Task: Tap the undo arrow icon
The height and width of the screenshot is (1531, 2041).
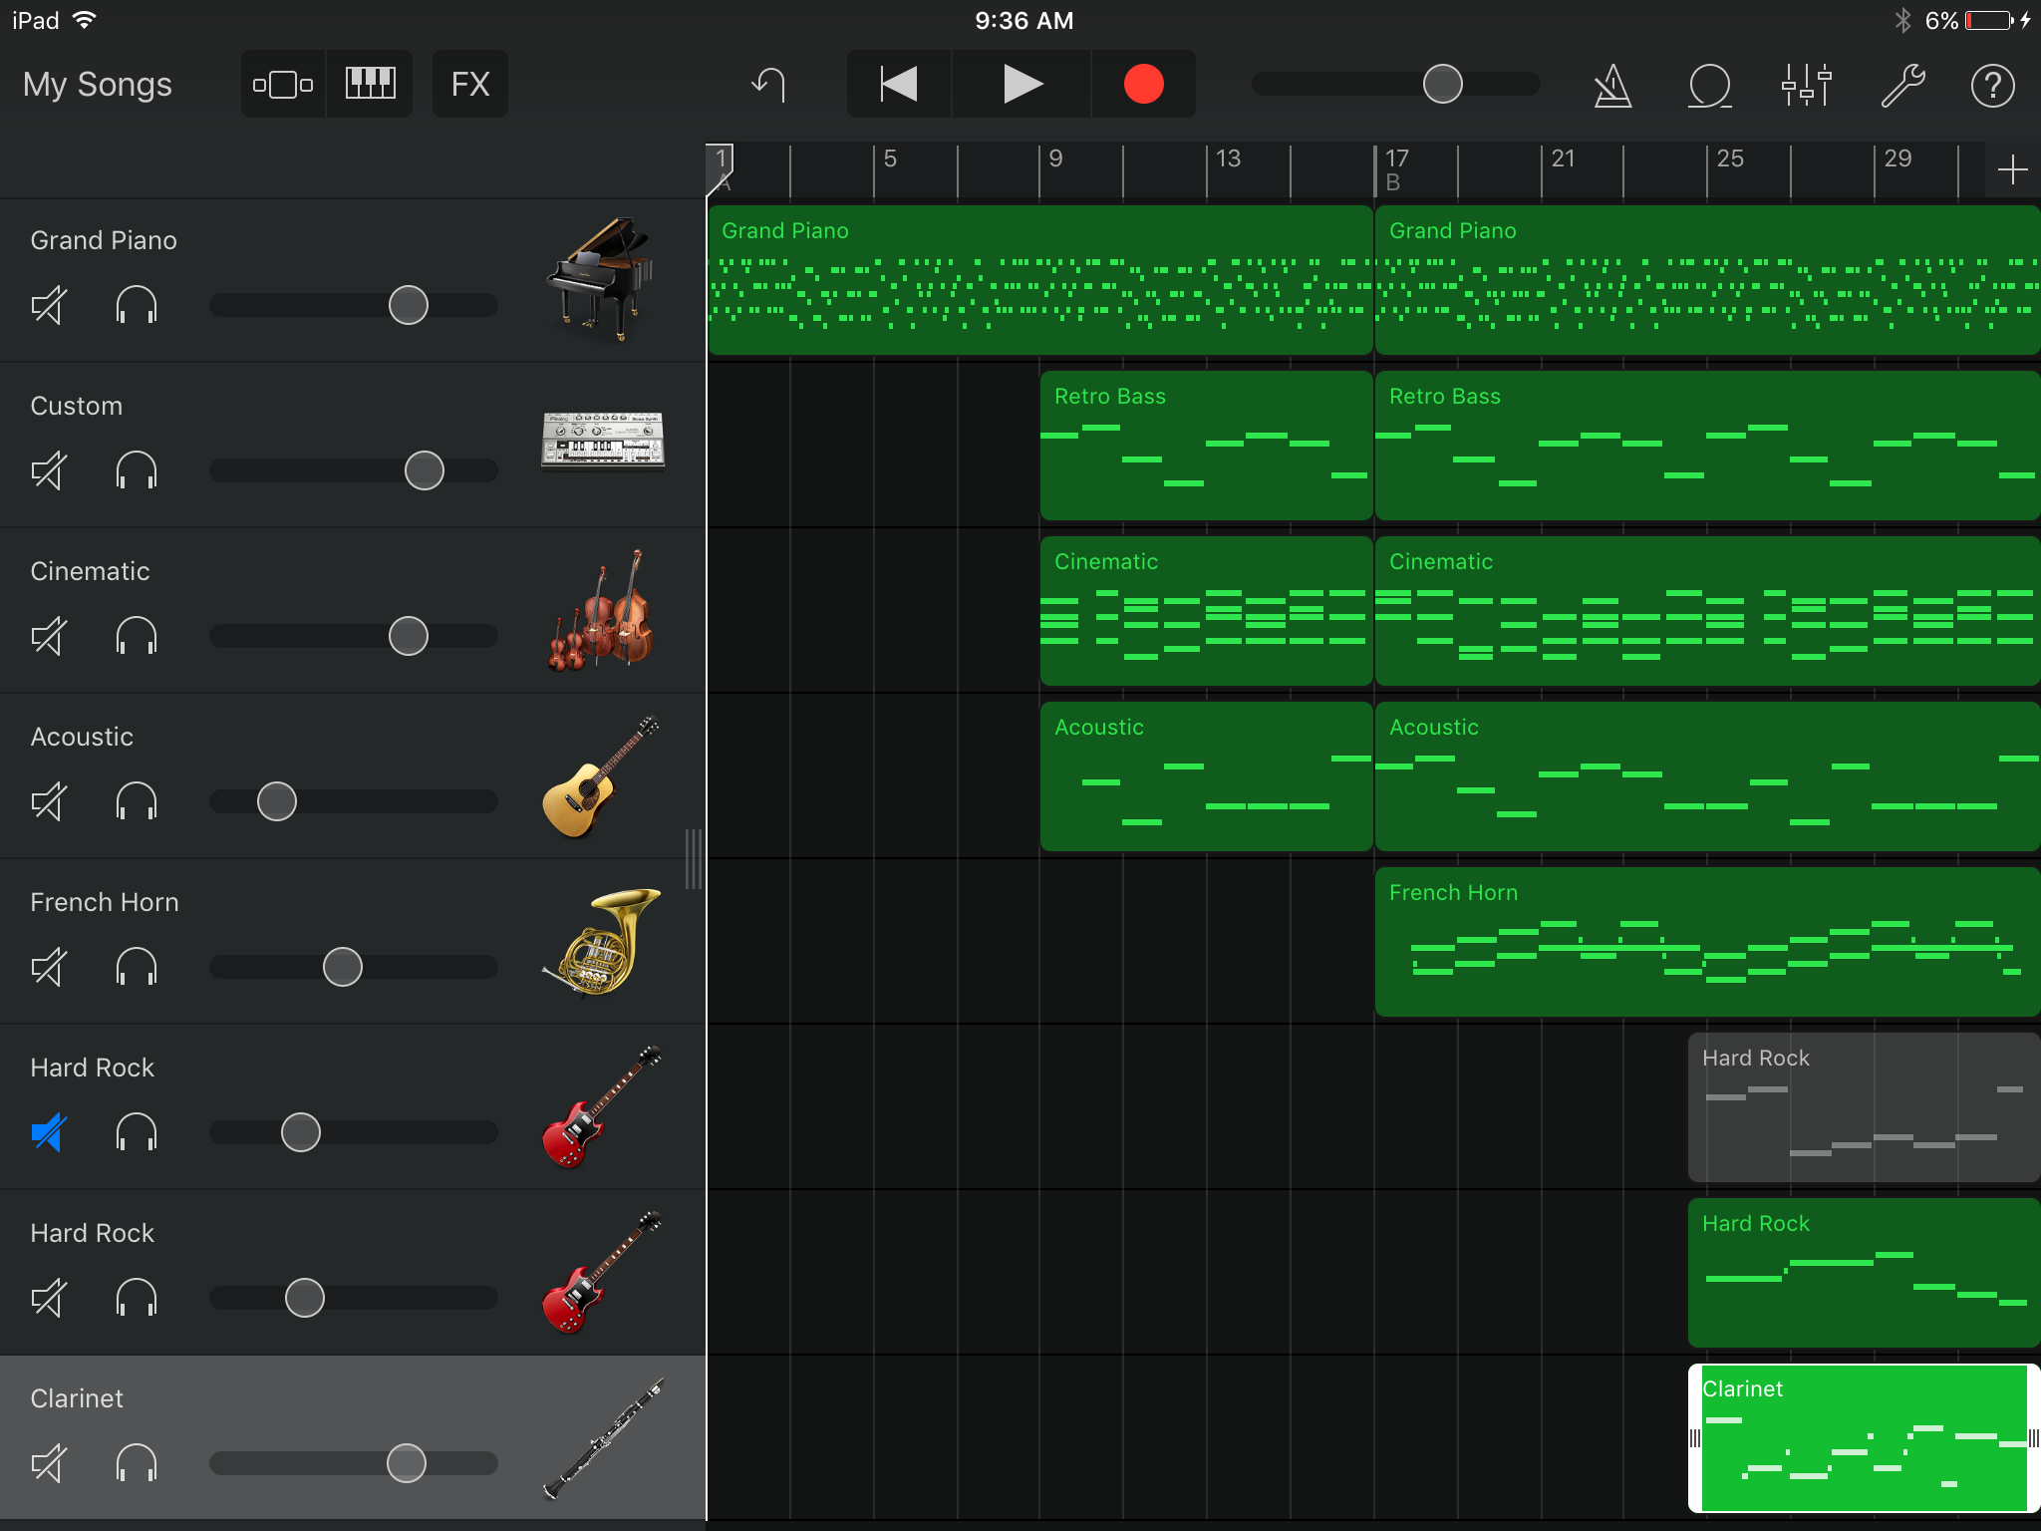Action: click(769, 86)
